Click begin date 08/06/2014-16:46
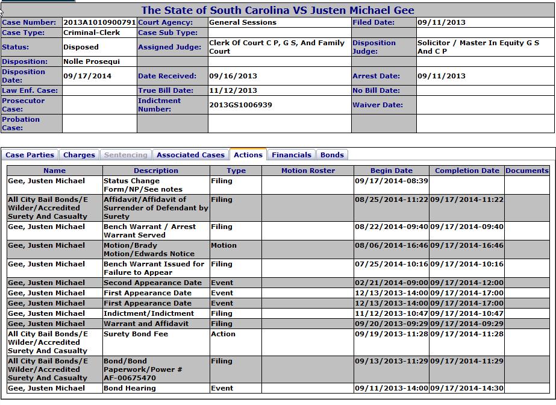Image resolution: width=556 pixels, height=405 pixels. pyautogui.click(x=391, y=245)
